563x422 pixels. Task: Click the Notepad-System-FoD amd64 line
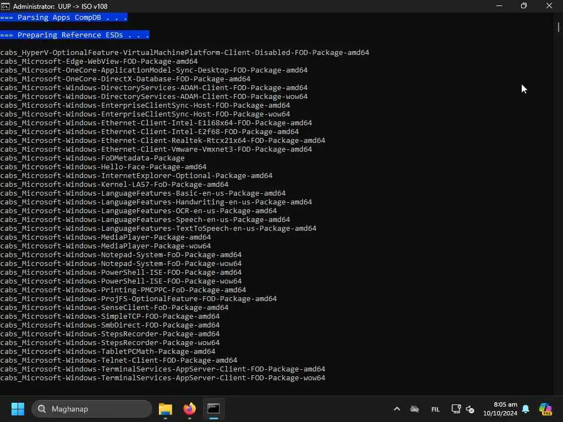[x=121, y=255]
